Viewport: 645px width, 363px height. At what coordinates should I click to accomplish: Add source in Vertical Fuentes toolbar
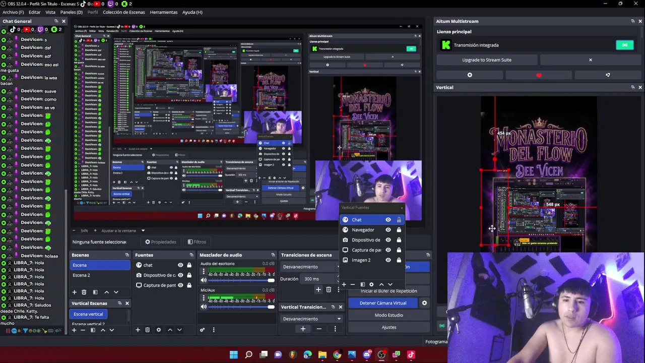pos(344,284)
